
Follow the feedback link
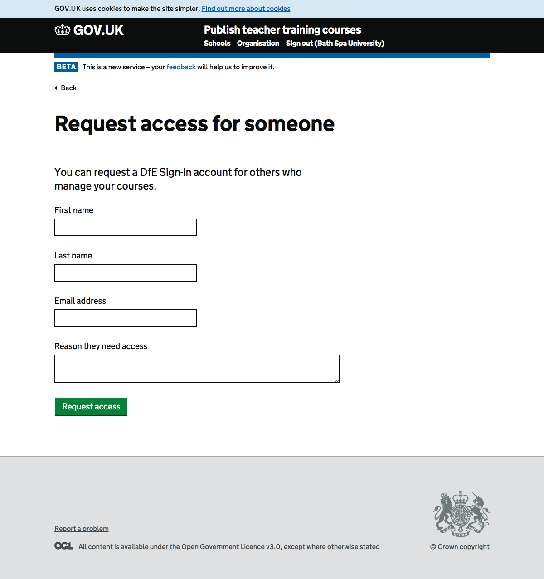(181, 67)
